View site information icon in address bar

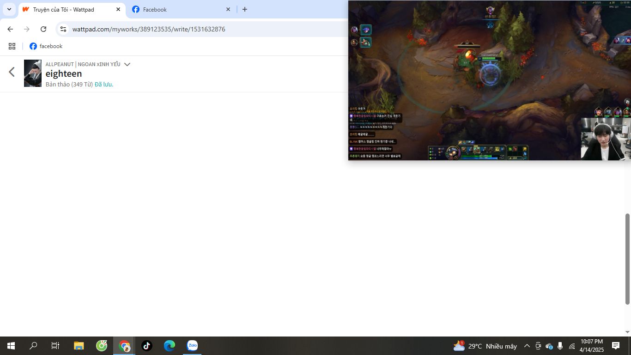[63, 29]
